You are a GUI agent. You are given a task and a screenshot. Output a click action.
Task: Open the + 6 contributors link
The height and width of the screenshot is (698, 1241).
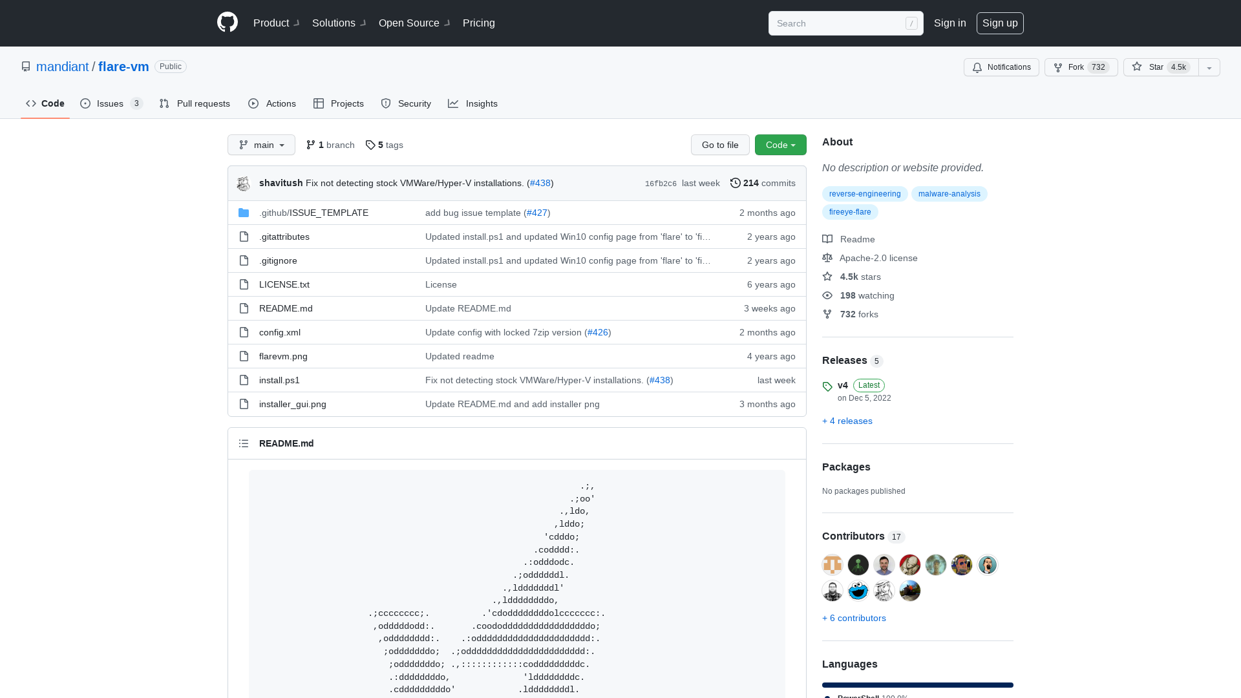854,618
